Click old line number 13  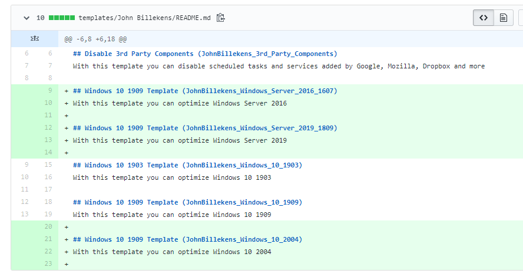25,214
